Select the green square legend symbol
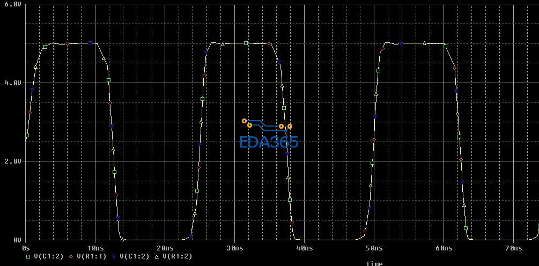 (x=28, y=256)
